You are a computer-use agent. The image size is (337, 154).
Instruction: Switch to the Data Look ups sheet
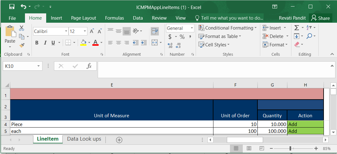(x=84, y=139)
